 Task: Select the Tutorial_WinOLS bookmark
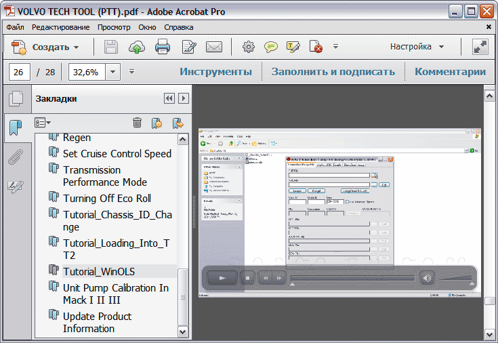[98, 271]
